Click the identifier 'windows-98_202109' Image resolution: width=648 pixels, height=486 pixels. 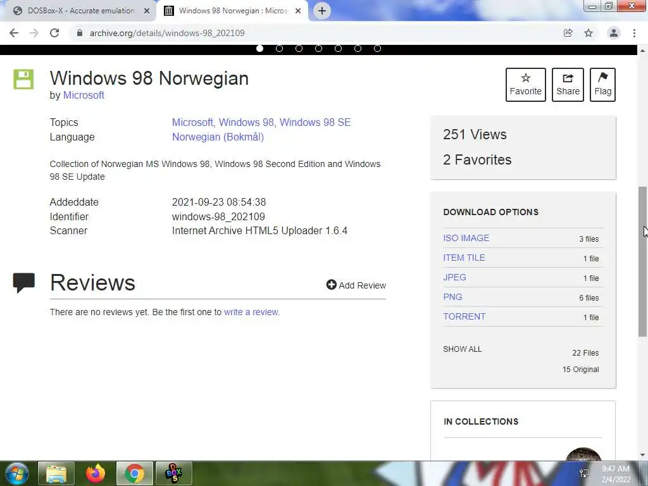click(x=218, y=216)
